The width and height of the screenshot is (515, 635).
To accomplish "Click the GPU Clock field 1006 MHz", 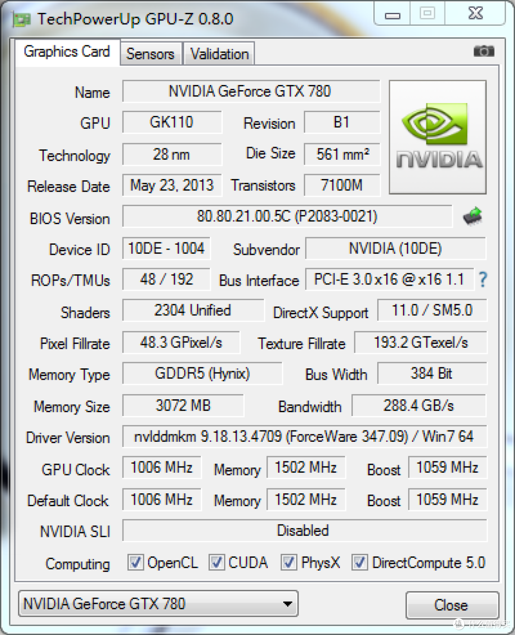I will pyautogui.click(x=162, y=468).
